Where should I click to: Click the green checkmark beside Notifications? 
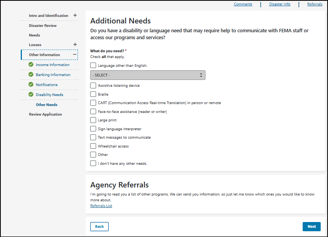tap(31, 85)
